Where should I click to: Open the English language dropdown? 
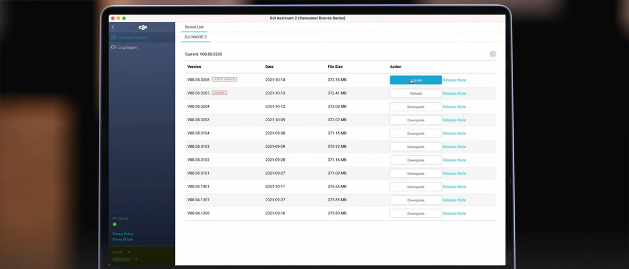[121, 252]
